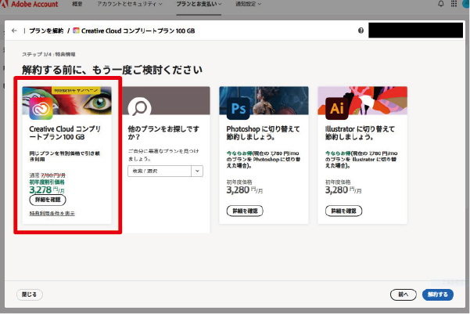Click 詳細を確認 on Illustrator card

coord(343,211)
